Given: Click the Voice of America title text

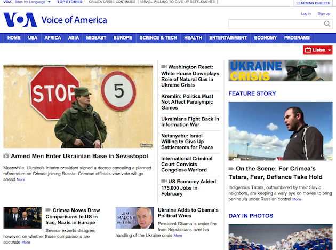Looking at the screenshot, I should pyautogui.click(x=74, y=20).
